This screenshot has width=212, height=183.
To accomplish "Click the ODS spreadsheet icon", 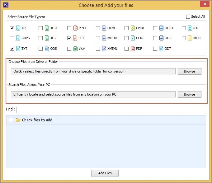I will pos(47,49).
